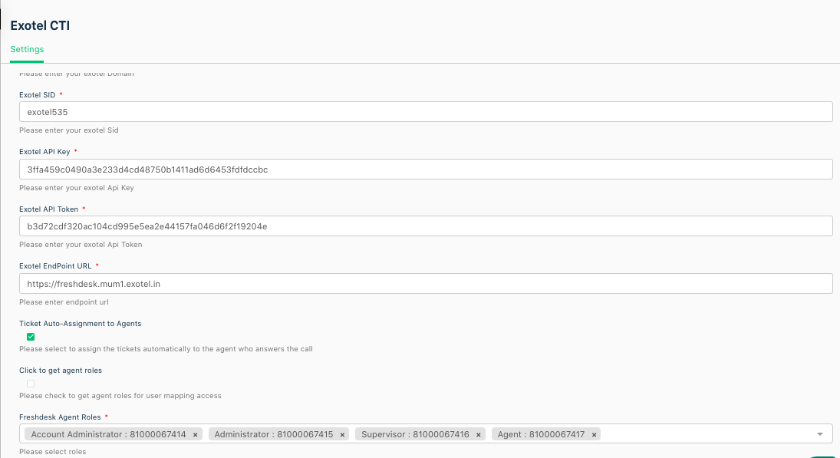
Task: Click the Exotel API Token label
Action: click(49, 209)
